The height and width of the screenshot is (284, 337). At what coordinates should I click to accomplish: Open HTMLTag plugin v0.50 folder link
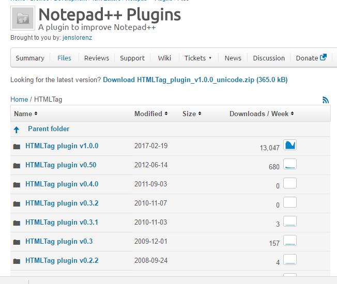click(61, 165)
